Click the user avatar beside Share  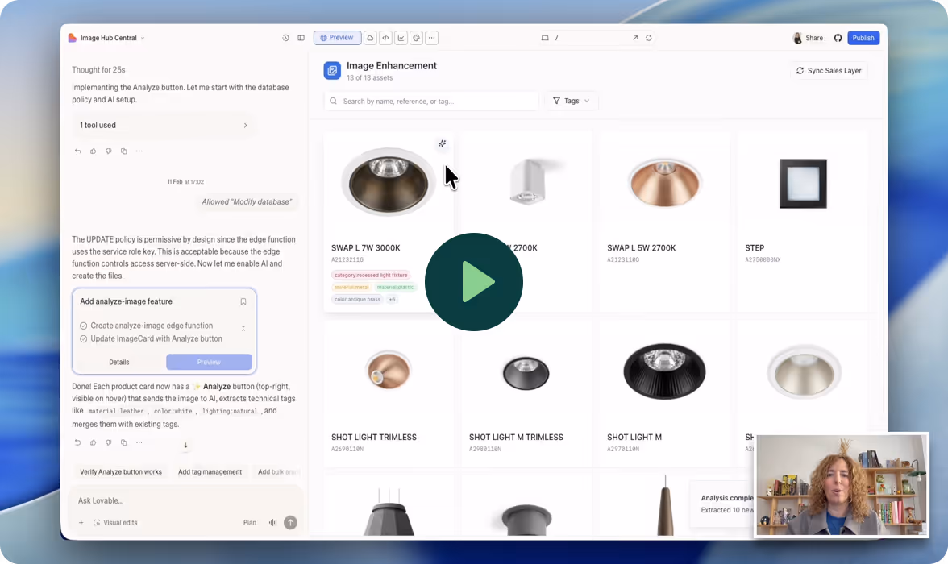pos(797,38)
